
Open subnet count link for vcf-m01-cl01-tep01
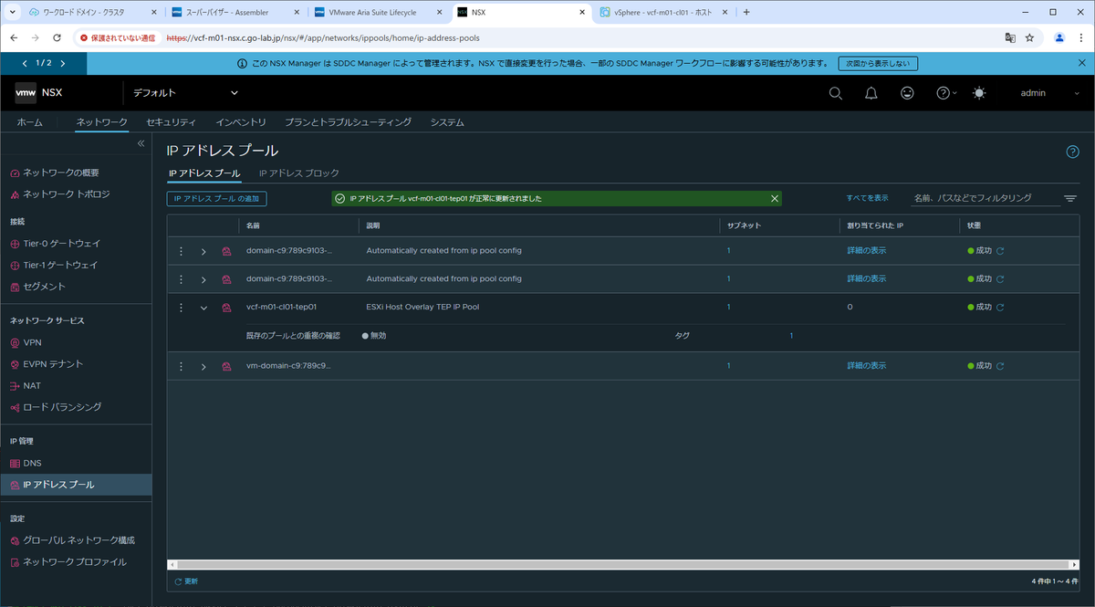tap(728, 308)
